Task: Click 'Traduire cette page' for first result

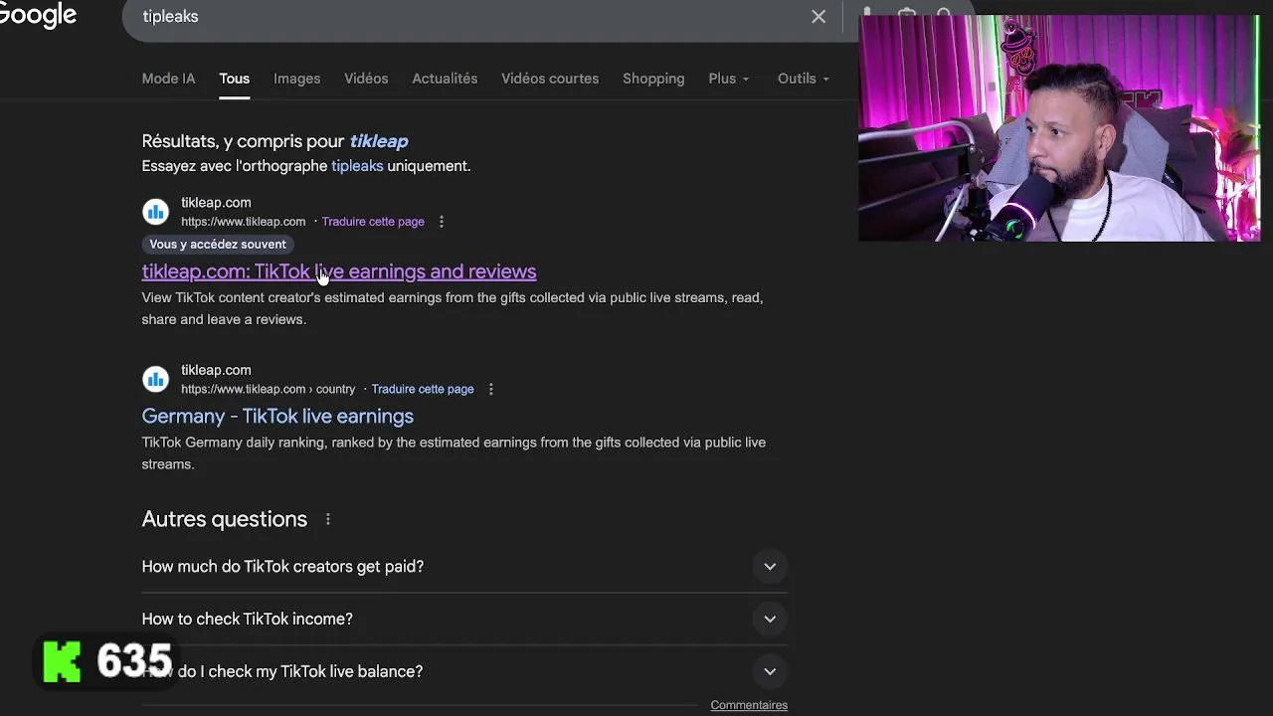Action: click(x=373, y=222)
